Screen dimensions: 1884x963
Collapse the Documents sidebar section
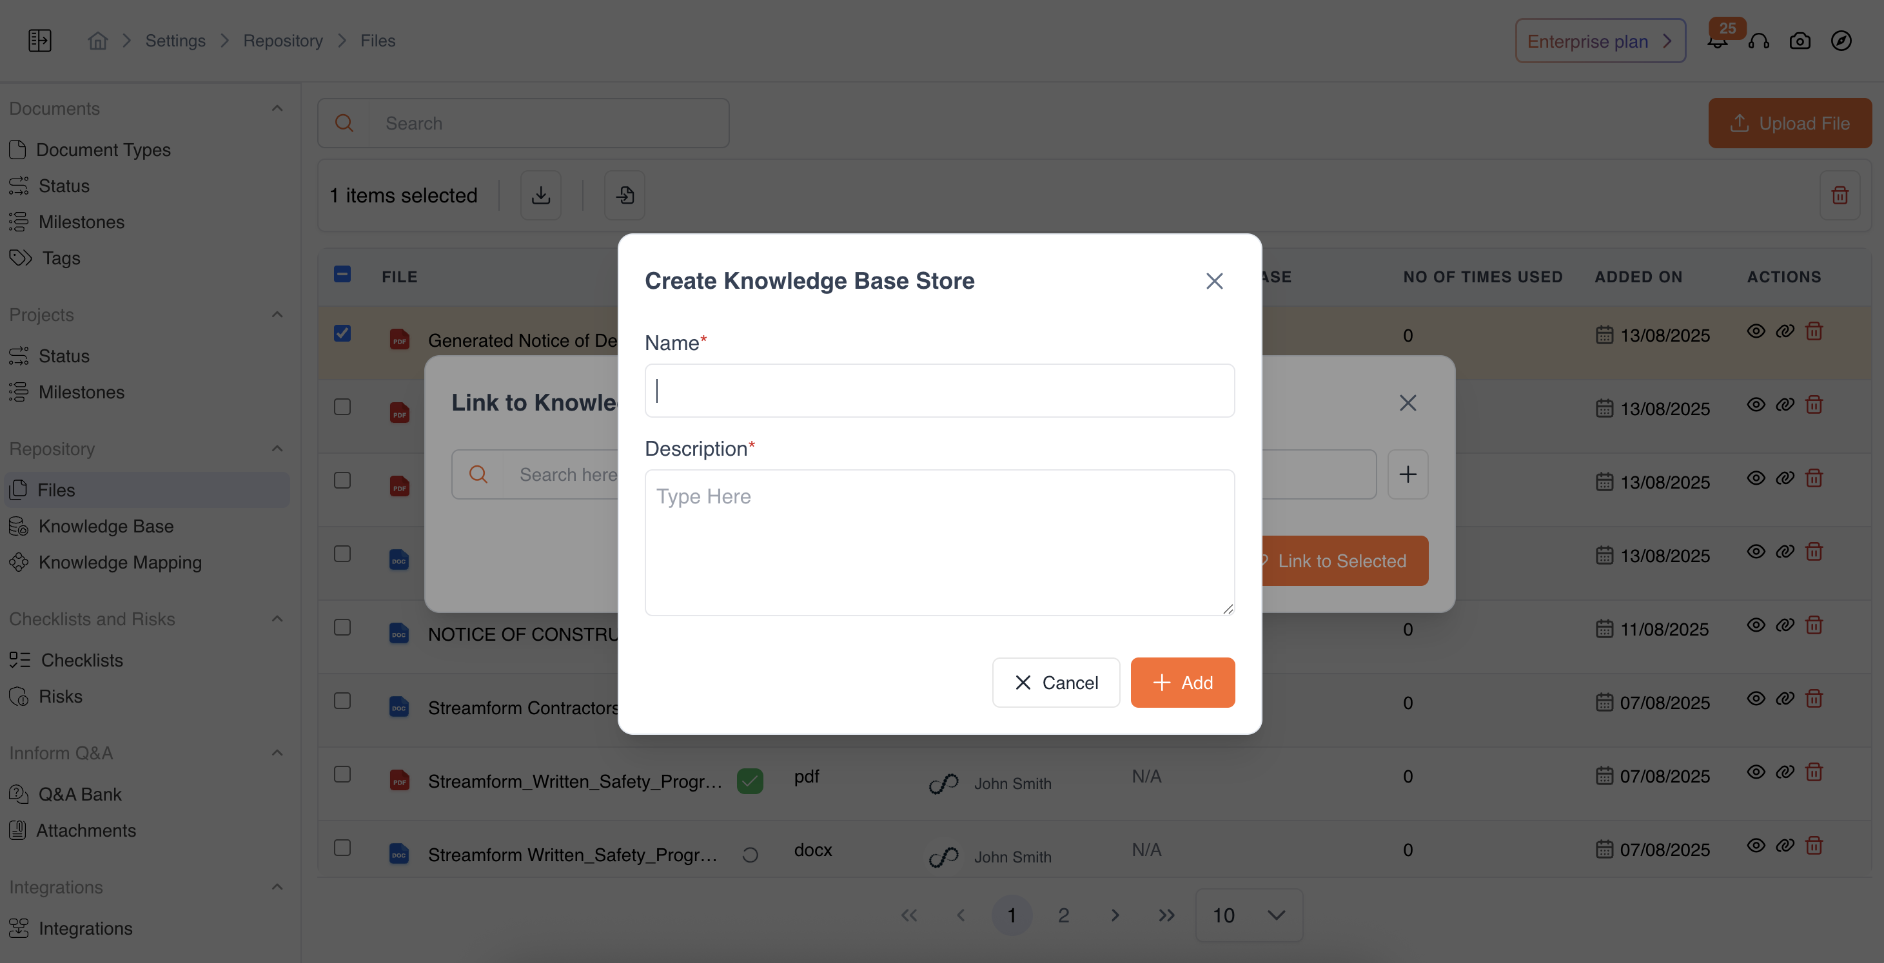point(277,108)
